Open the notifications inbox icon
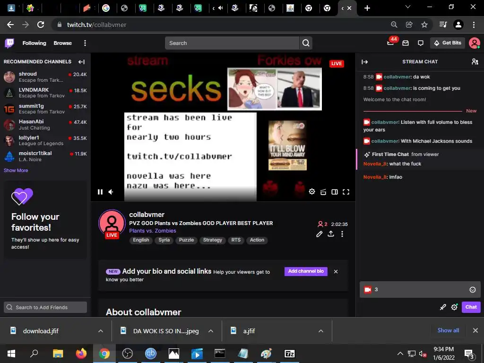484x363 pixels. tap(406, 43)
